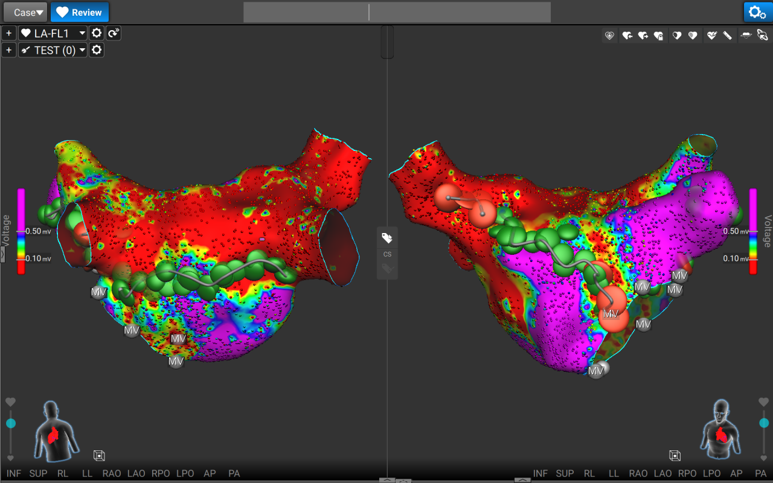Click the teal transparency slider knob in left pane

click(x=11, y=423)
